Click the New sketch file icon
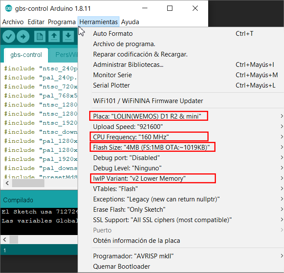 (40, 37)
